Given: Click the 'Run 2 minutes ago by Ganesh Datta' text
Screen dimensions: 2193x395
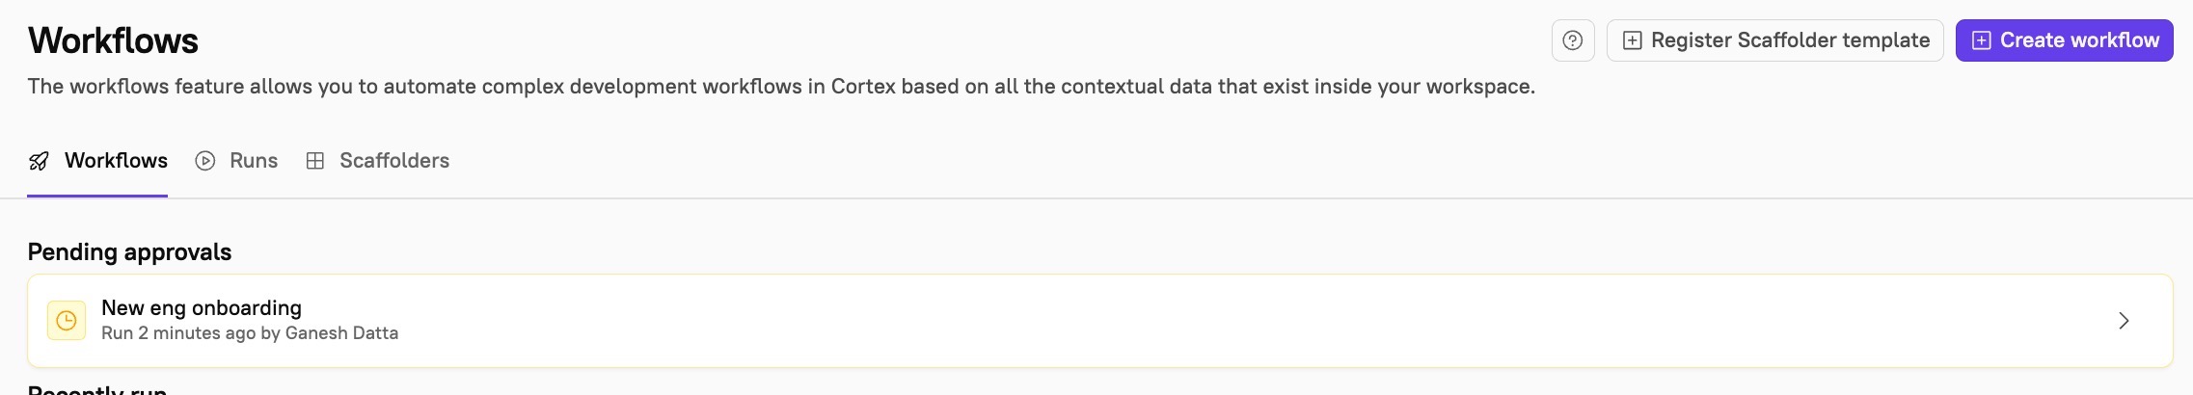Looking at the screenshot, I should [250, 333].
